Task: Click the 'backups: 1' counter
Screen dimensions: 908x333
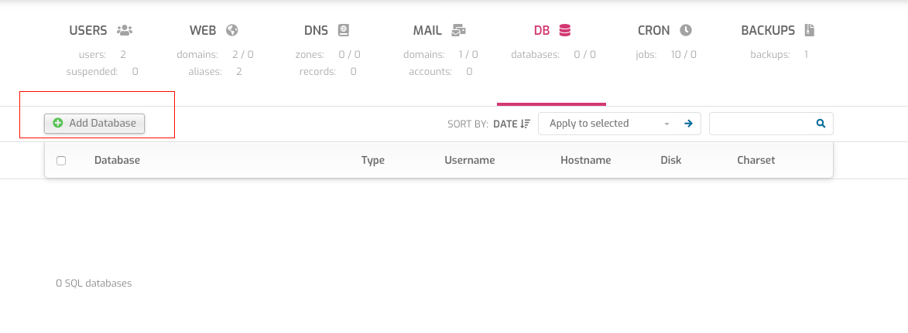Action: coord(779,55)
